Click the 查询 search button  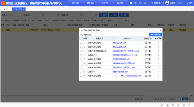coord(103,15)
